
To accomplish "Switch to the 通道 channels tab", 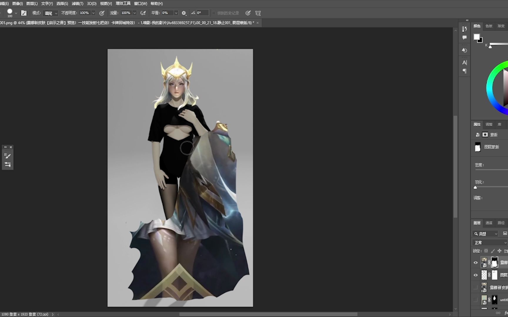I will point(489,223).
